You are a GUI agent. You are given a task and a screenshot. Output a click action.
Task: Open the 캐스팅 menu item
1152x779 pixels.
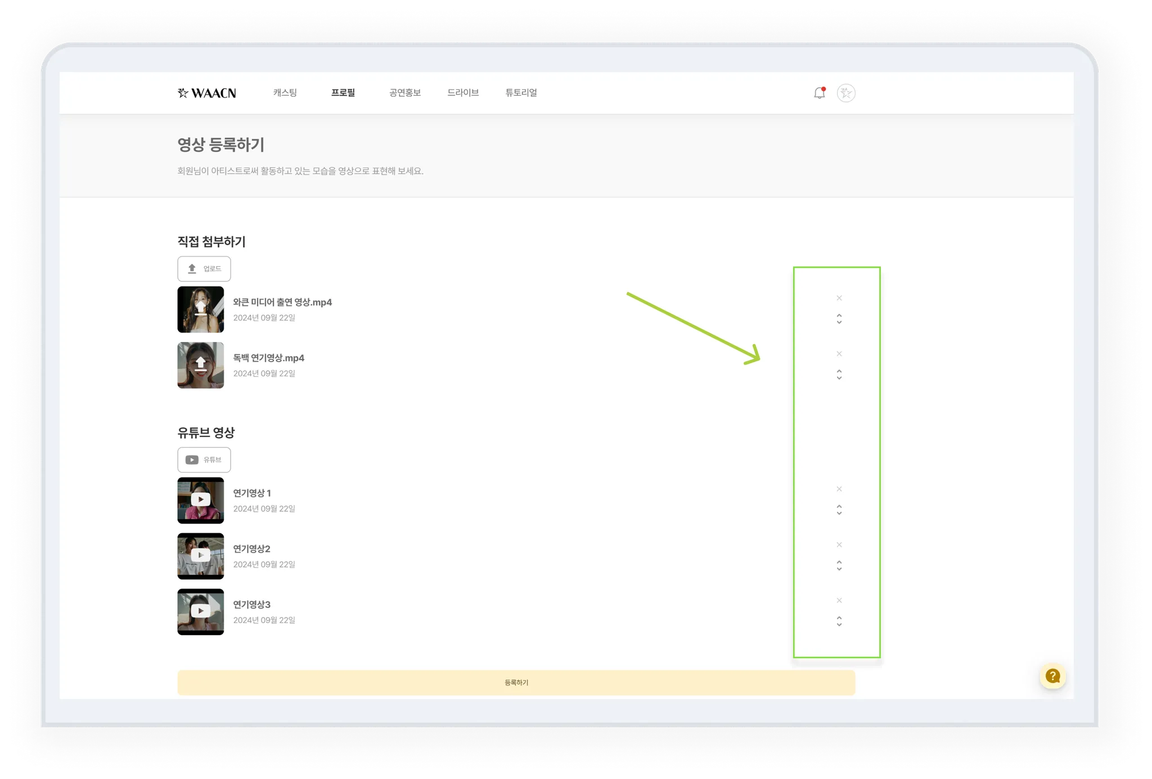[285, 93]
